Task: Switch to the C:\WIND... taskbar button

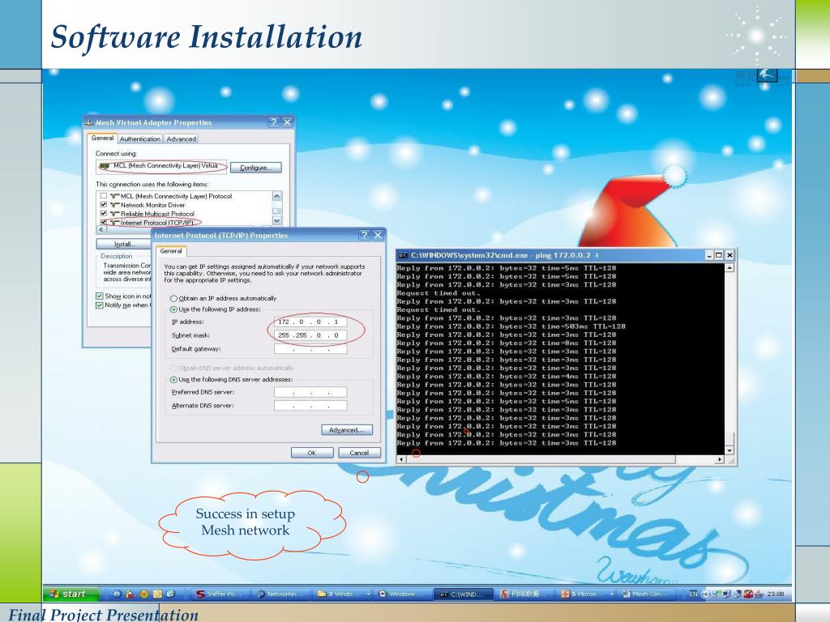Action: click(x=463, y=594)
